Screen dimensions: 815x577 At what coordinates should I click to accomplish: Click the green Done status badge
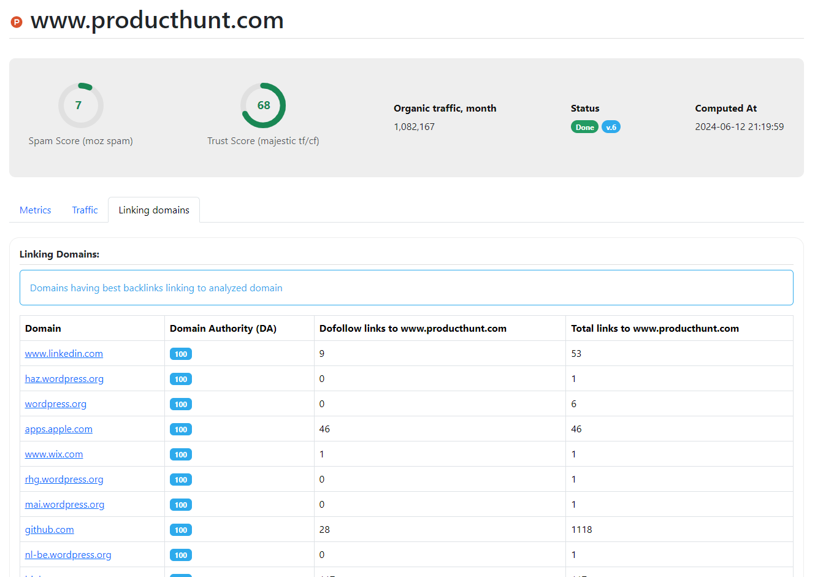pyautogui.click(x=584, y=127)
